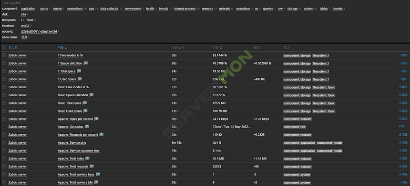Check the /: Space utilization row checkbox
Screen dimensions: 410x186
(x=4, y=63)
